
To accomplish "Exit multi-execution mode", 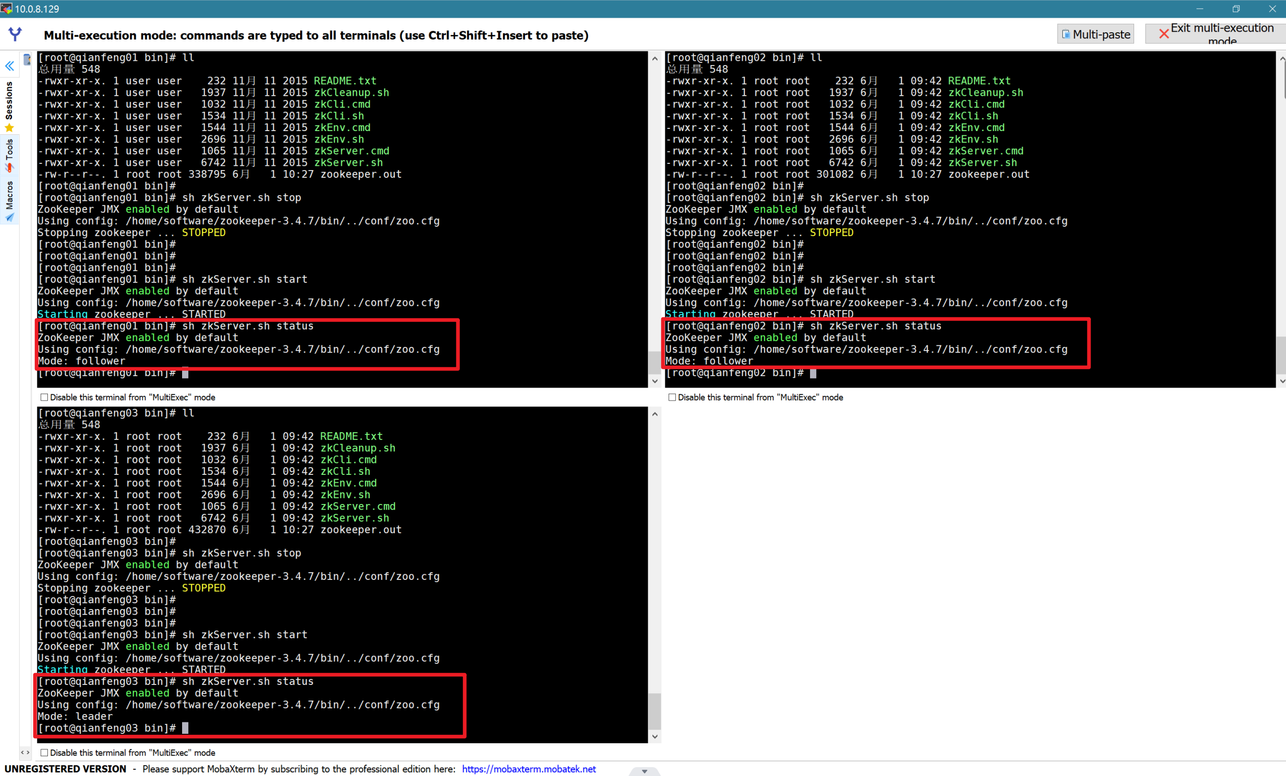I will (x=1216, y=34).
